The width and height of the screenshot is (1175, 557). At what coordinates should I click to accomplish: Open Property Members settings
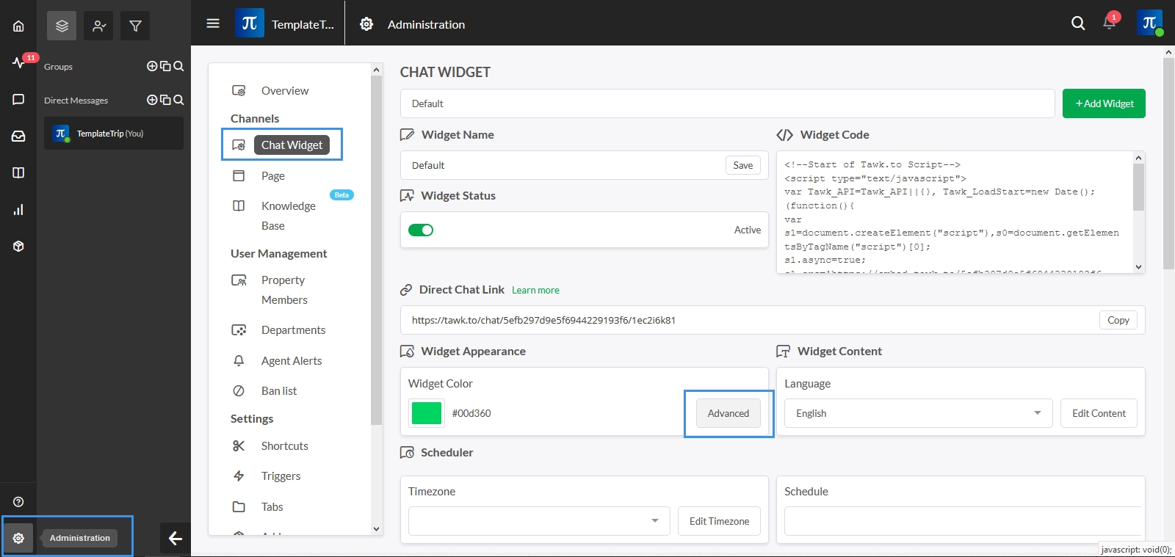pos(284,290)
